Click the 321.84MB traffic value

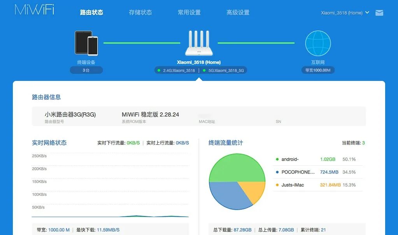click(x=330, y=185)
